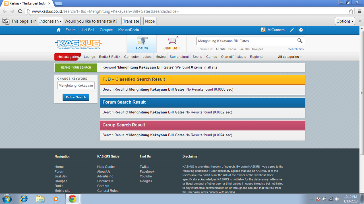This screenshot has height=204, width=364.
Task: Expand the All categories dropdown
Action: pyautogui.click(x=290, y=57)
